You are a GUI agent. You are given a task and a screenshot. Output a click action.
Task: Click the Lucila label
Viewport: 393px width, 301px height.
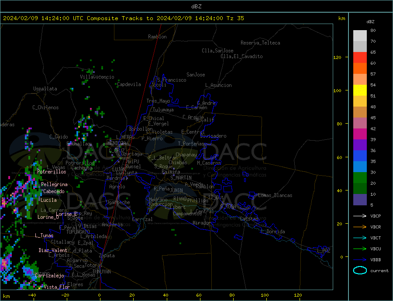pyautogui.click(x=48, y=200)
